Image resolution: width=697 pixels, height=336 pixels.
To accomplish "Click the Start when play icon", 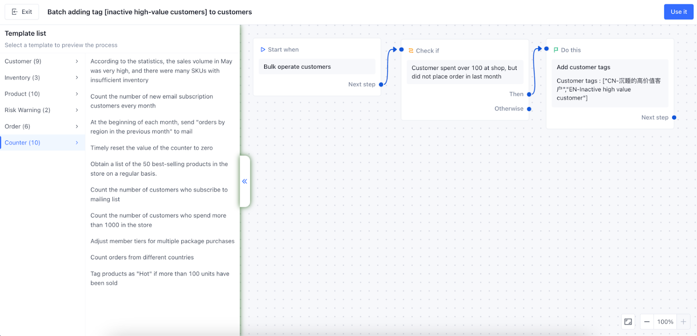I will 263,50.
